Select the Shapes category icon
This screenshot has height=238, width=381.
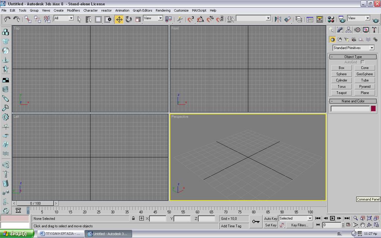[339, 39]
